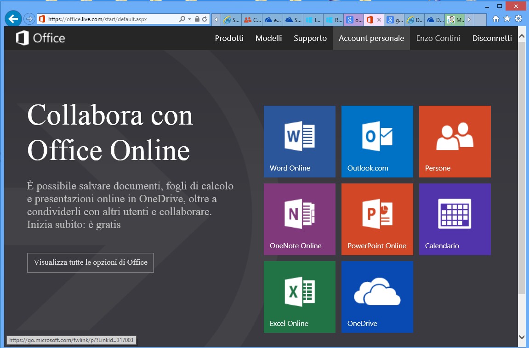Launch Excel Online from its tile
The image size is (529, 348).
[299, 297]
